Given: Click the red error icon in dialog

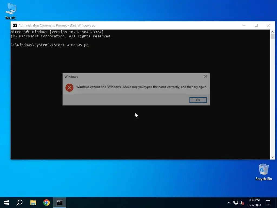Looking at the screenshot, I should coord(70,87).
